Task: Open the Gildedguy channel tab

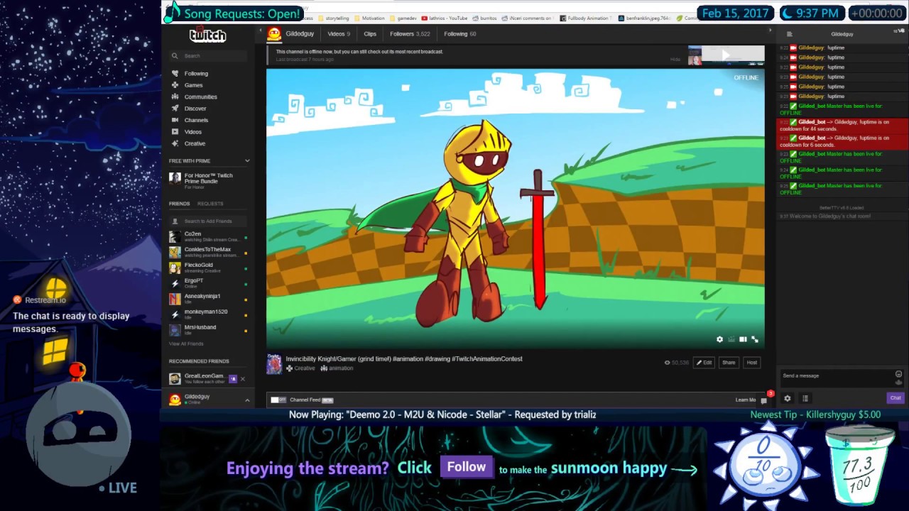Action: coord(300,34)
